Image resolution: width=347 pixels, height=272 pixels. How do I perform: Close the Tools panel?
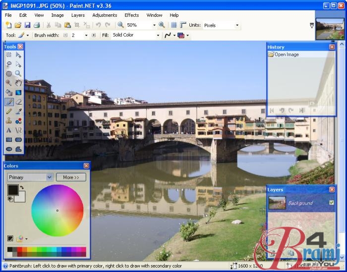20,47
